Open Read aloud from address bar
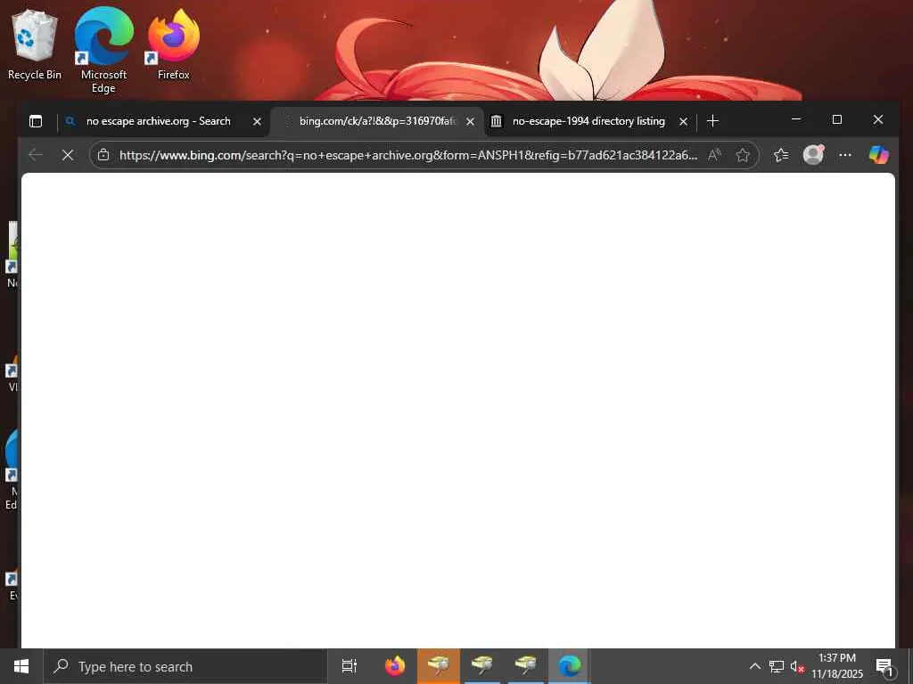913x684 pixels. coord(714,155)
